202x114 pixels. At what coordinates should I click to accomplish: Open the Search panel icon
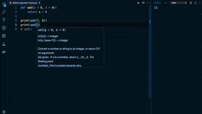pos(4,12)
